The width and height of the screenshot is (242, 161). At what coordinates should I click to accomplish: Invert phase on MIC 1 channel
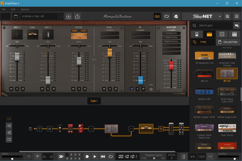tap(23, 89)
